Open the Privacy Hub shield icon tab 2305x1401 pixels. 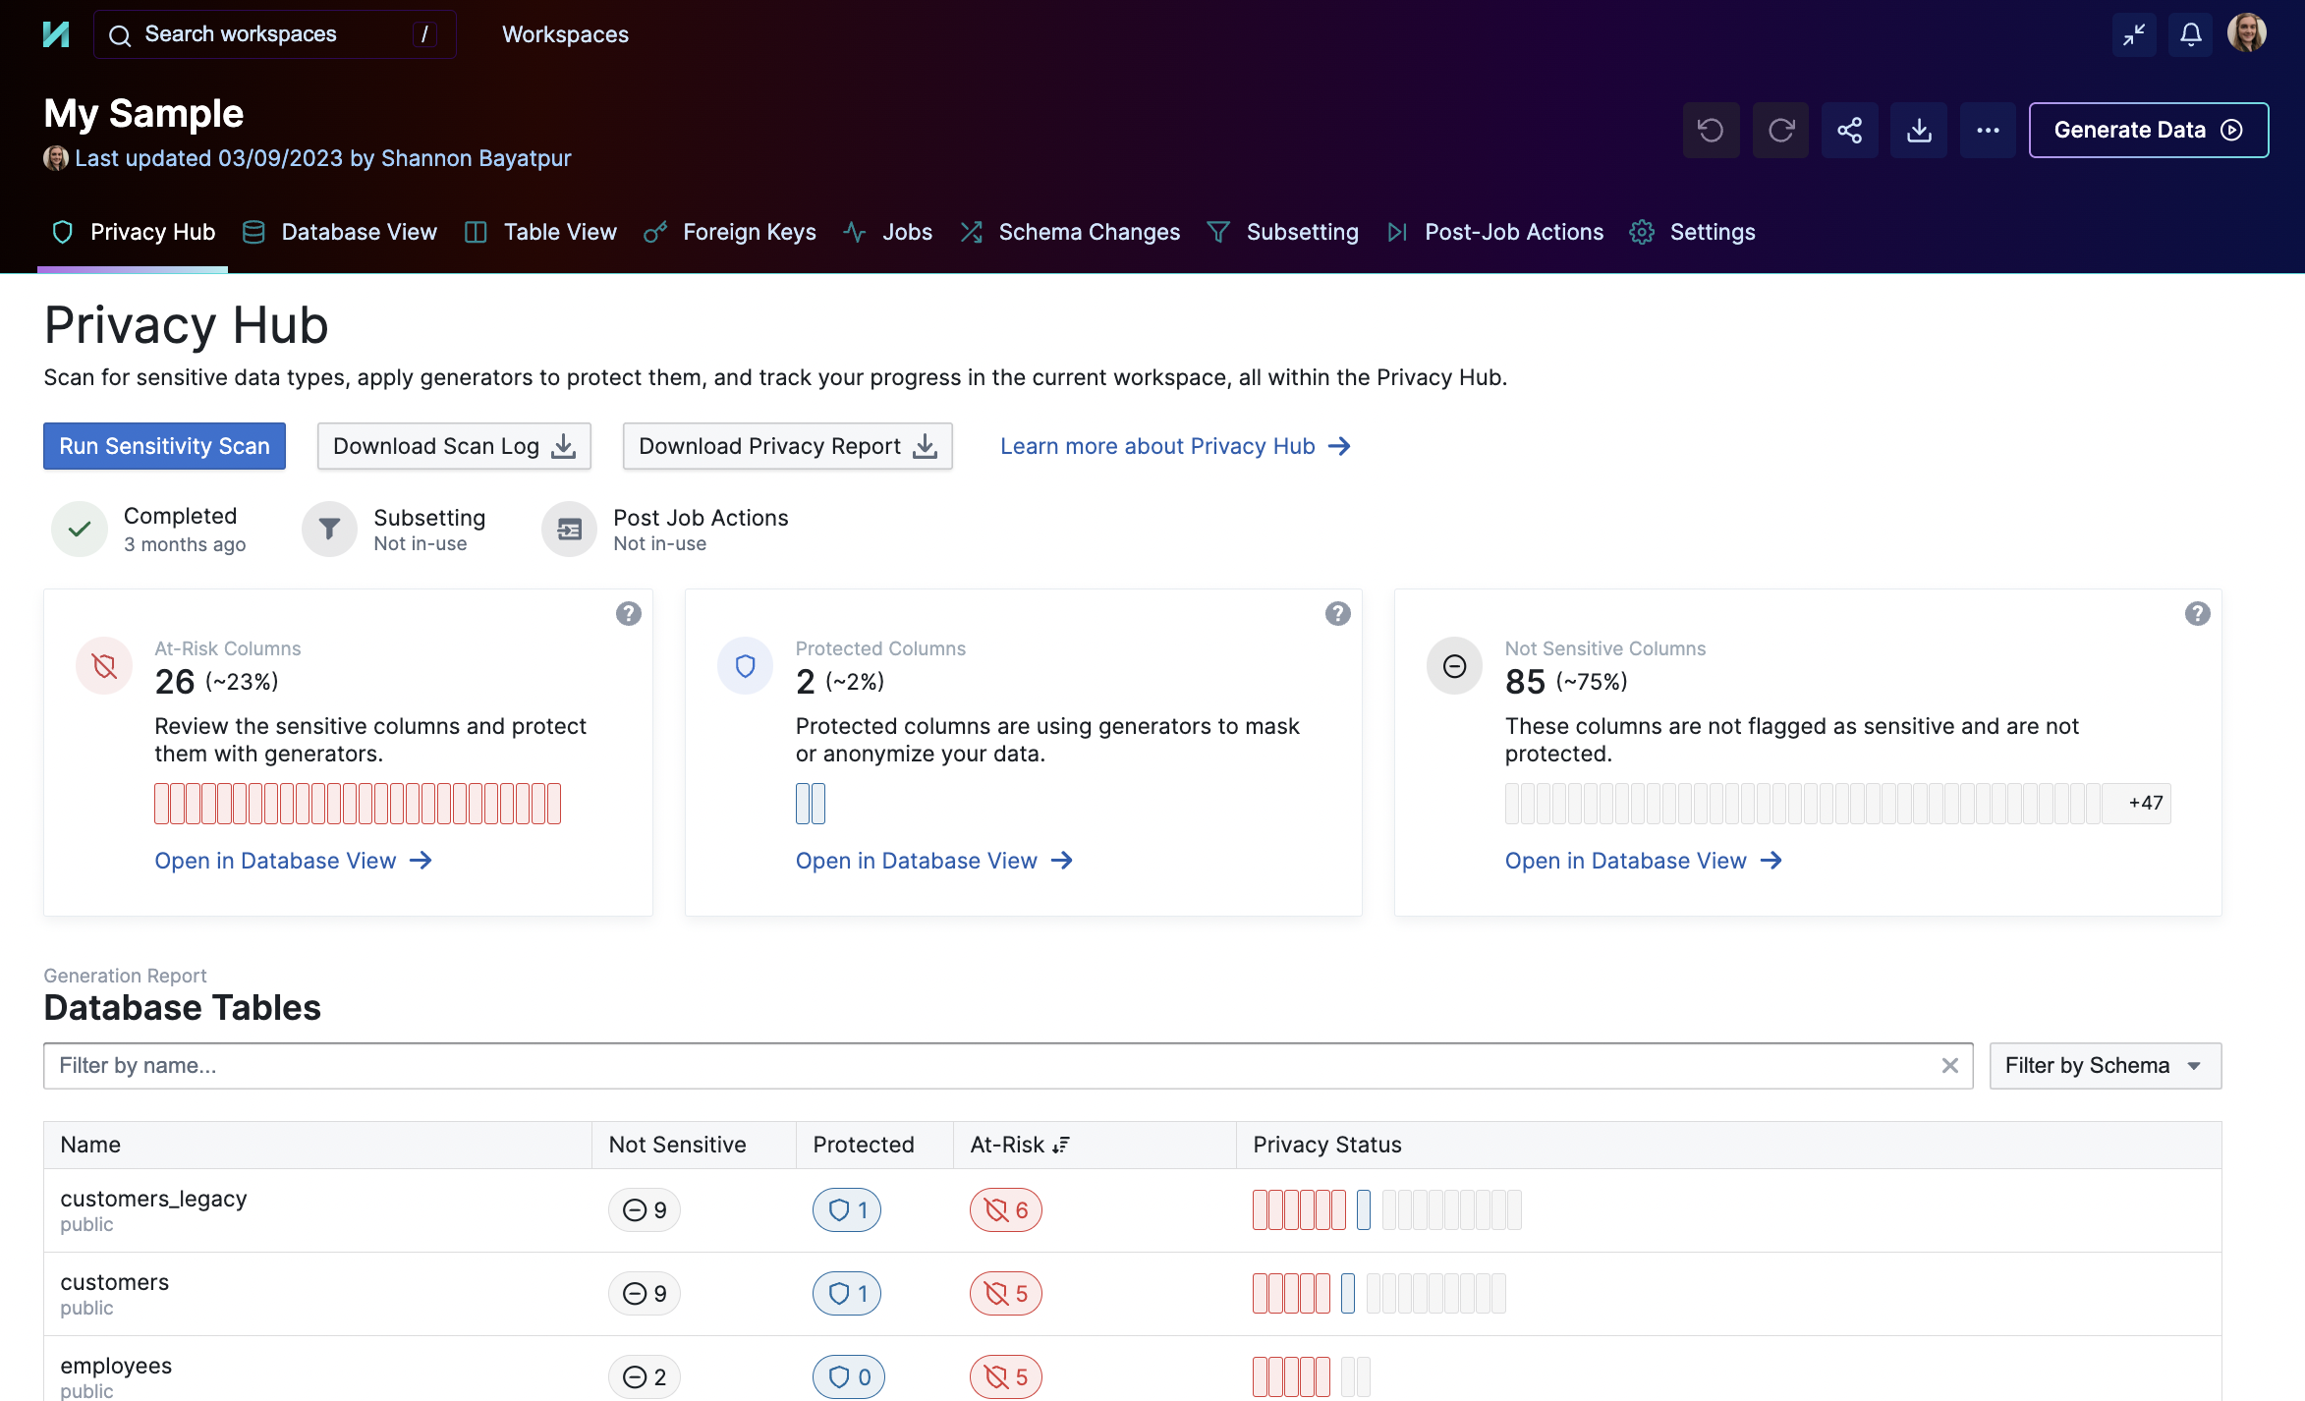click(63, 232)
